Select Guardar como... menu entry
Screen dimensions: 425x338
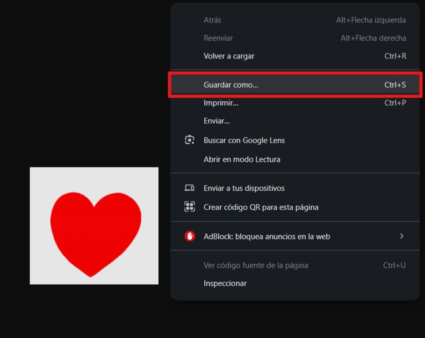[x=295, y=85]
